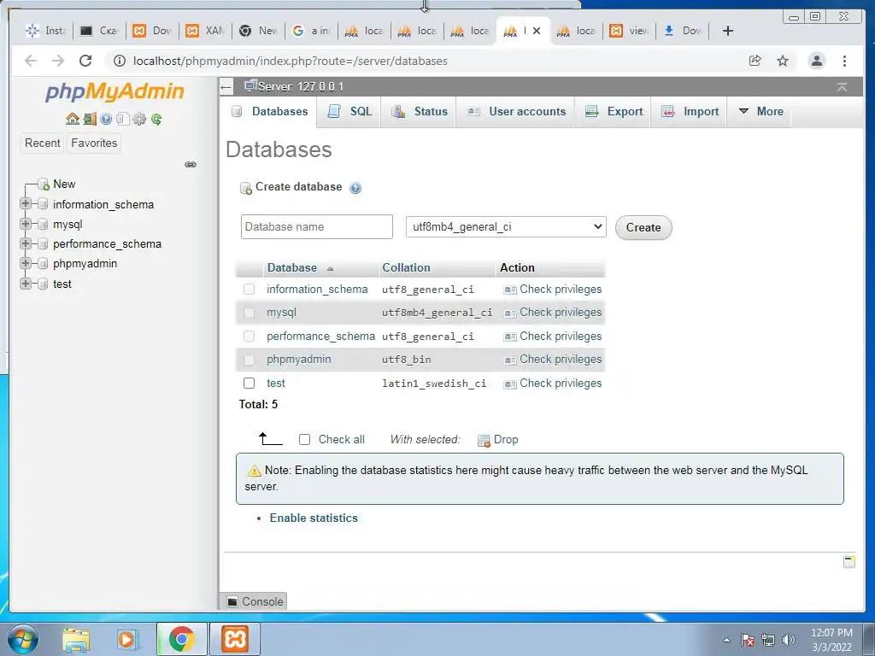Open the Console bar

(253, 601)
